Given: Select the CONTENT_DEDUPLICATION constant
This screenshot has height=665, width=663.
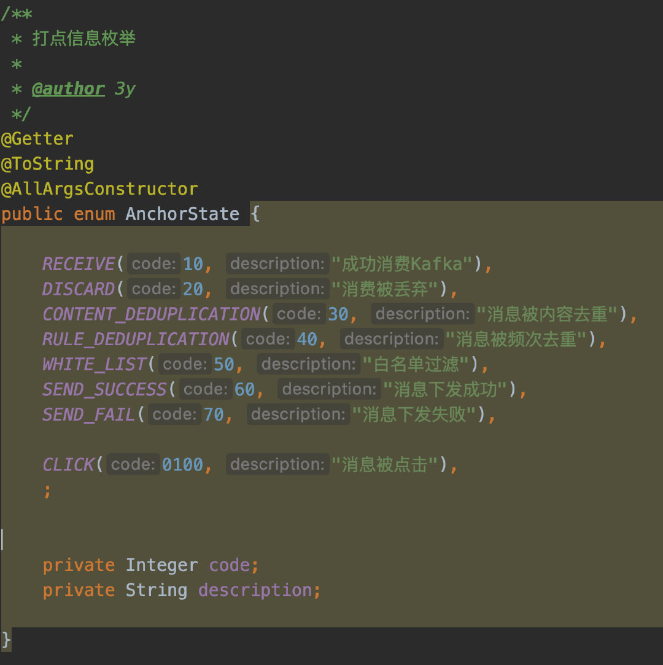Looking at the screenshot, I should point(150,314).
